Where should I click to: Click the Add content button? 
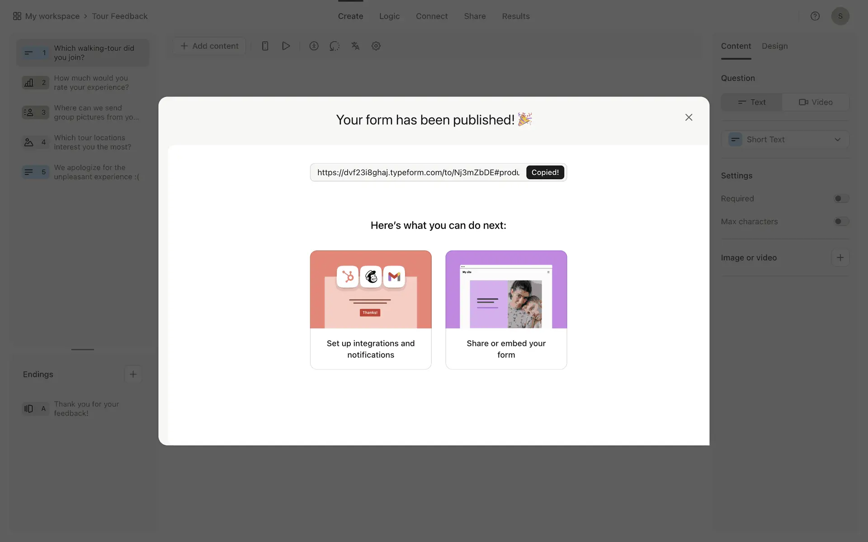[x=209, y=46]
